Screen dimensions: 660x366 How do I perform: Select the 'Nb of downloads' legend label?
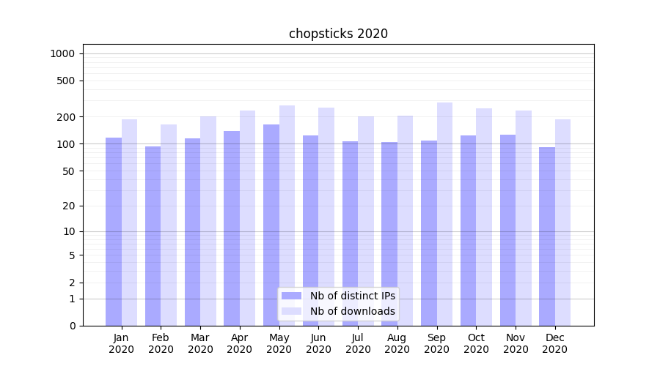tap(352, 311)
